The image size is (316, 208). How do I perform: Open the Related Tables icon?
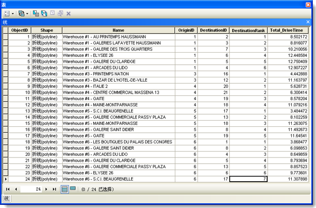[x=22, y=14]
